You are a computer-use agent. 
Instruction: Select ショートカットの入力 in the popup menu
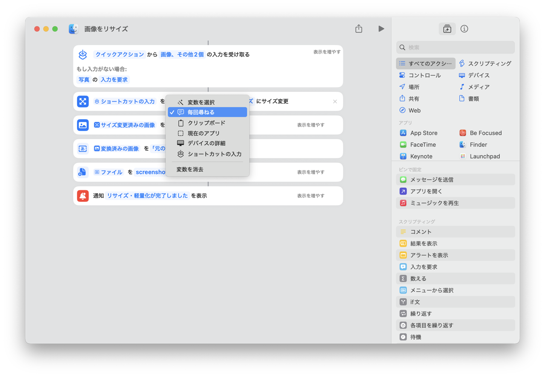(x=207, y=154)
